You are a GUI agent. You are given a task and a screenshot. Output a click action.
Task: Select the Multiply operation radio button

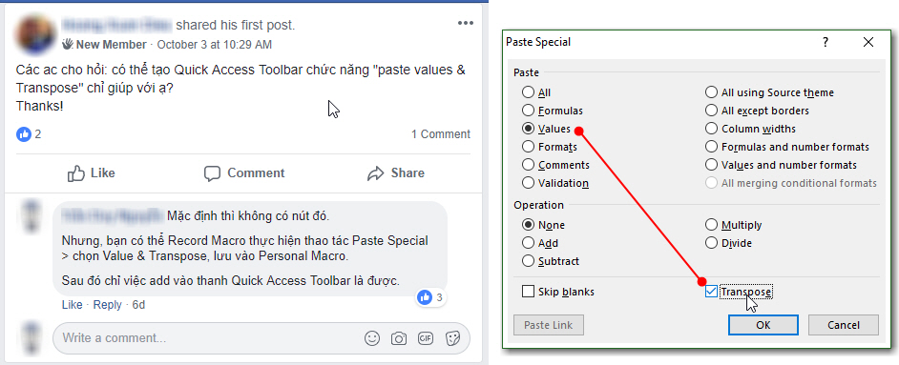click(712, 225)
